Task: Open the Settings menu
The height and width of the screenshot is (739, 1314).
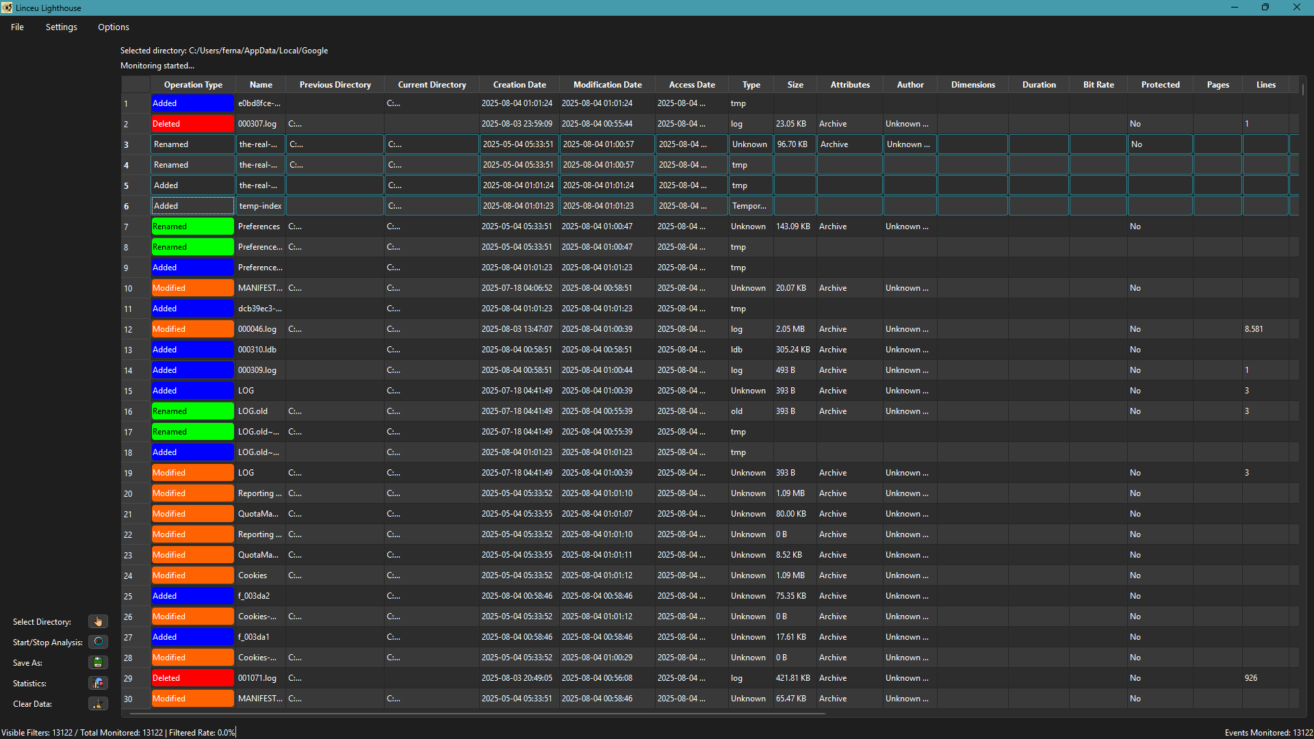Action: tap(61, 27)
